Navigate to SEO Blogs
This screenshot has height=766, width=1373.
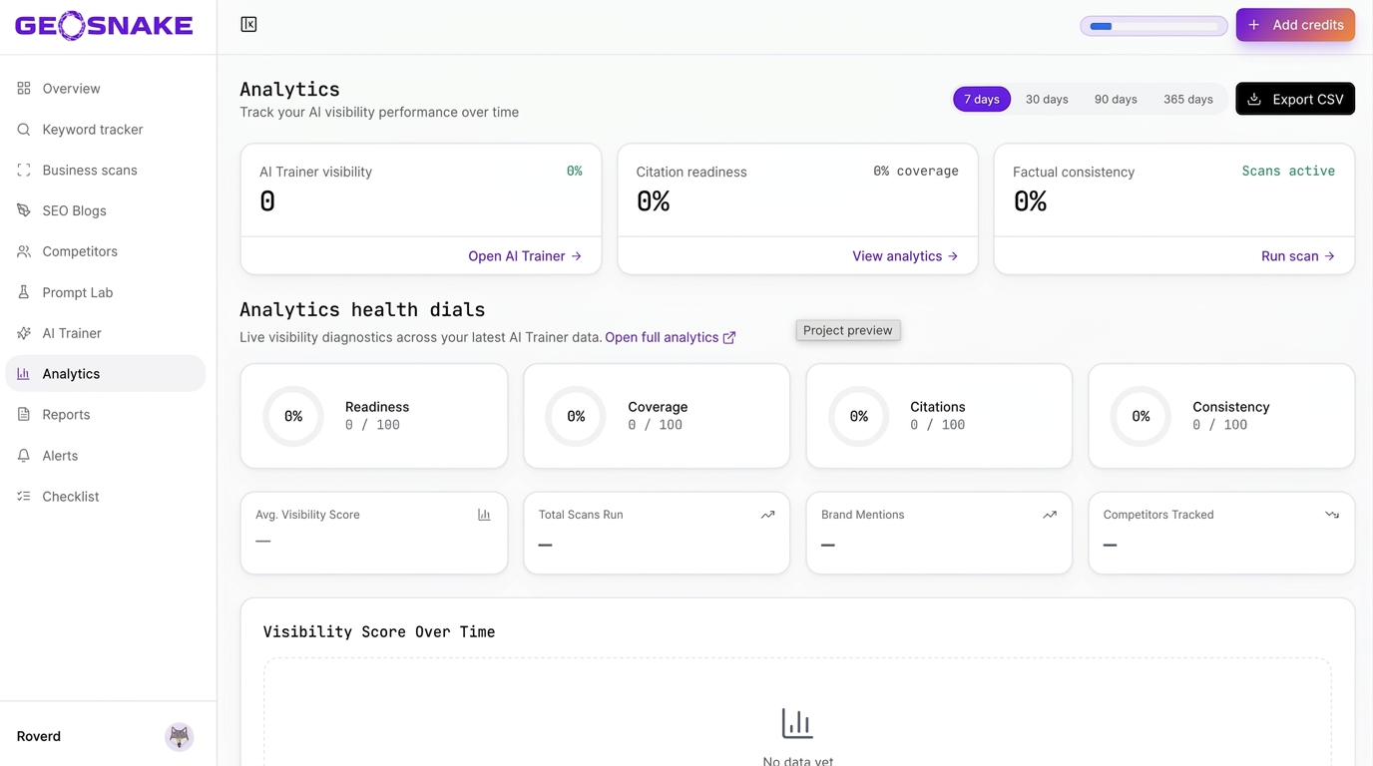pos(106,210)
